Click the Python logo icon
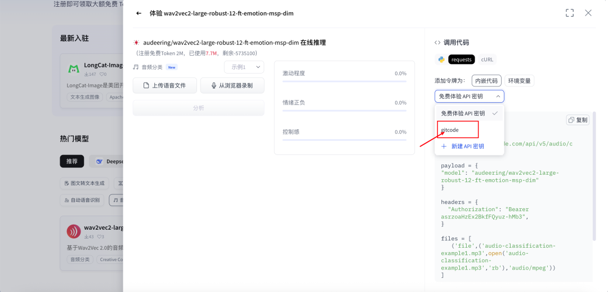Image resolution: width=608 pixels, height=292 pixels. coord(441,60)
